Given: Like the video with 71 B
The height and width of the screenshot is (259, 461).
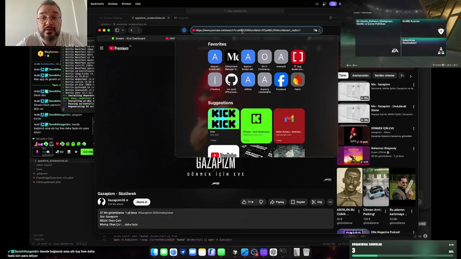Looking at the screenshot, I should (x=247, y=202).
